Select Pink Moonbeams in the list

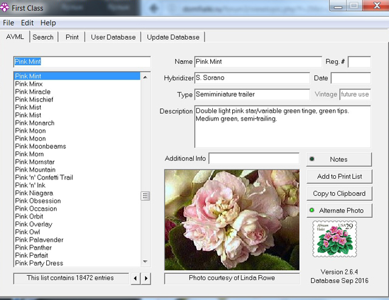(x=77, y=146)
